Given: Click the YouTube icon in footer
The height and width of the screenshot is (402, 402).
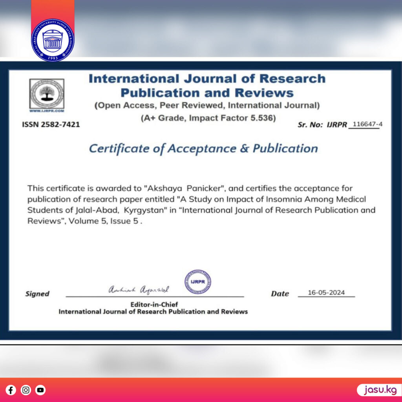Looking at the screenshot, I should (40, 390).
